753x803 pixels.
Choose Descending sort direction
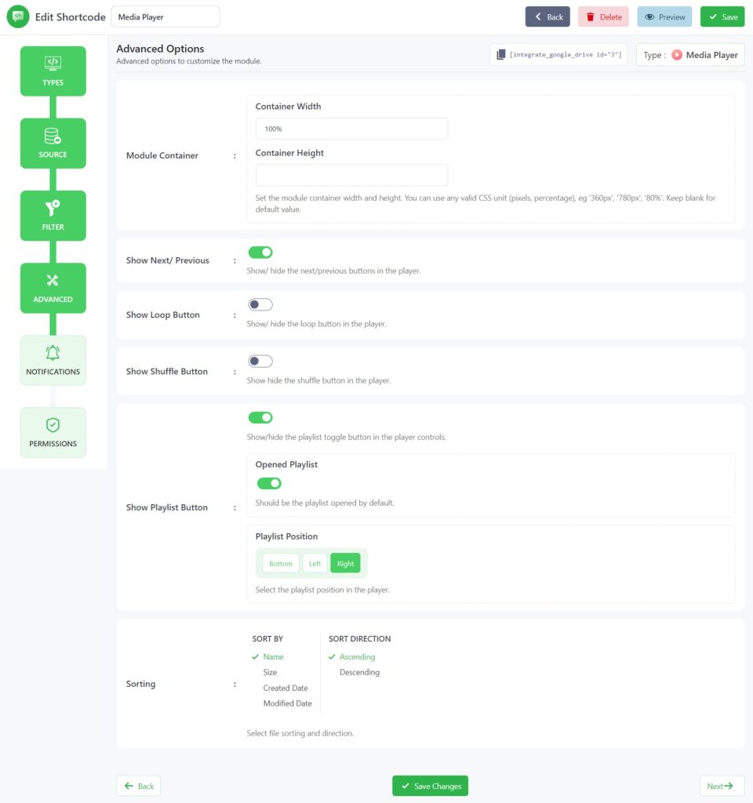click(359, 672)
